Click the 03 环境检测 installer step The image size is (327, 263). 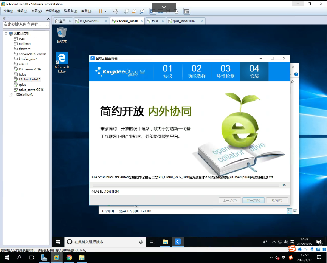click(225, 71)
